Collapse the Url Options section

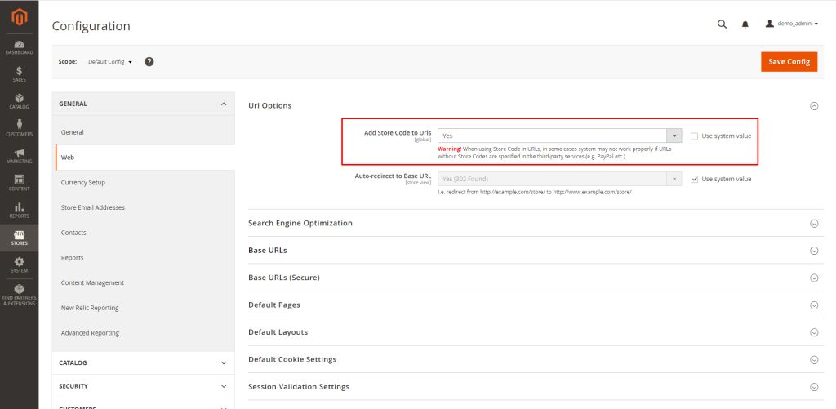pos(813,105)
